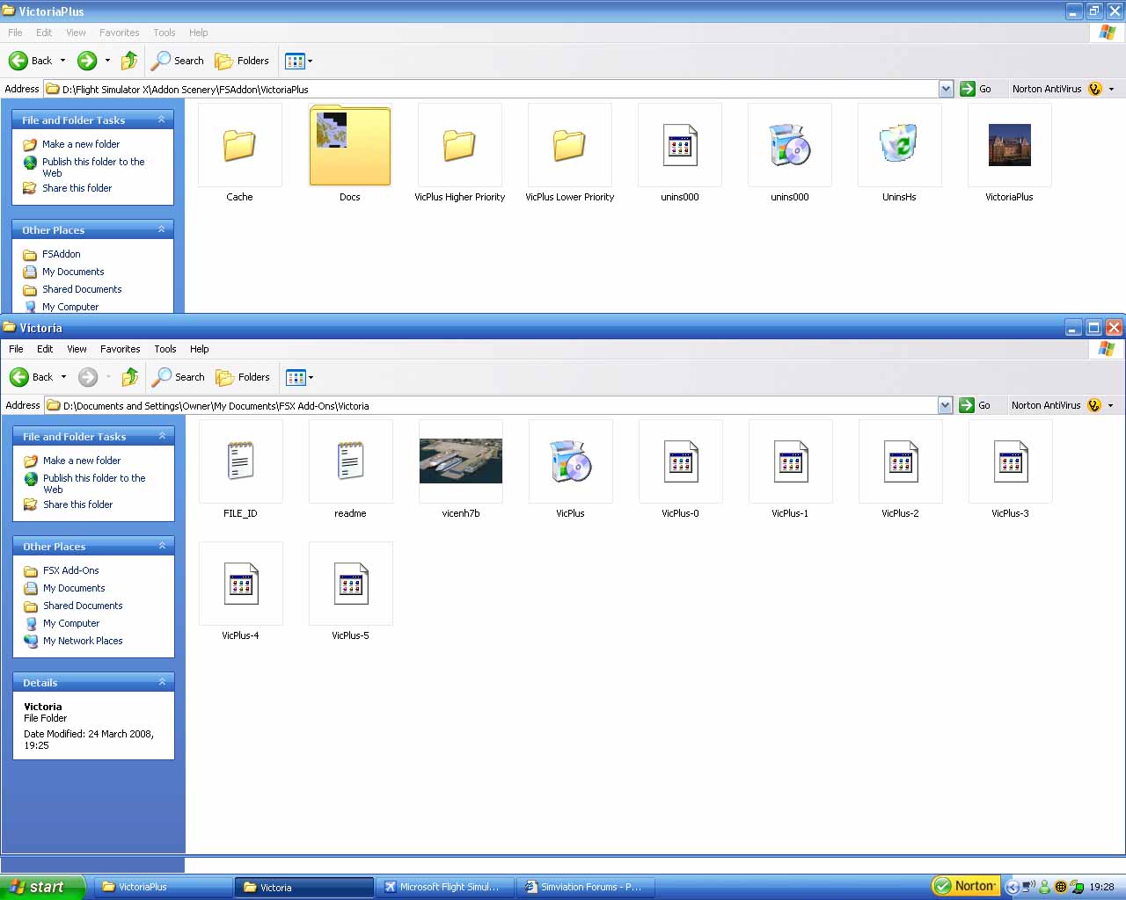Collapse Other Places panel in Victoria window

[162, 546]
